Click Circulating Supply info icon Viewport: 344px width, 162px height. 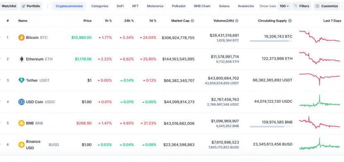point(290,21)
